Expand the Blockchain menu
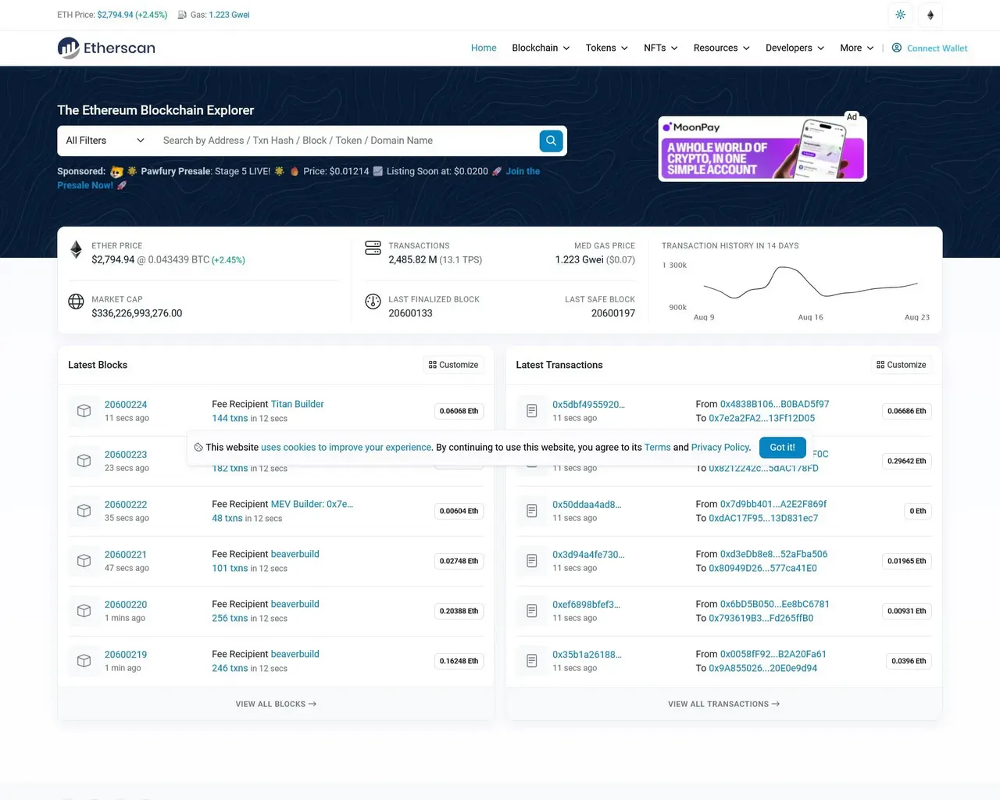Image resolution: width=1000 pixels, height=800 pixels. click(541, 48)
